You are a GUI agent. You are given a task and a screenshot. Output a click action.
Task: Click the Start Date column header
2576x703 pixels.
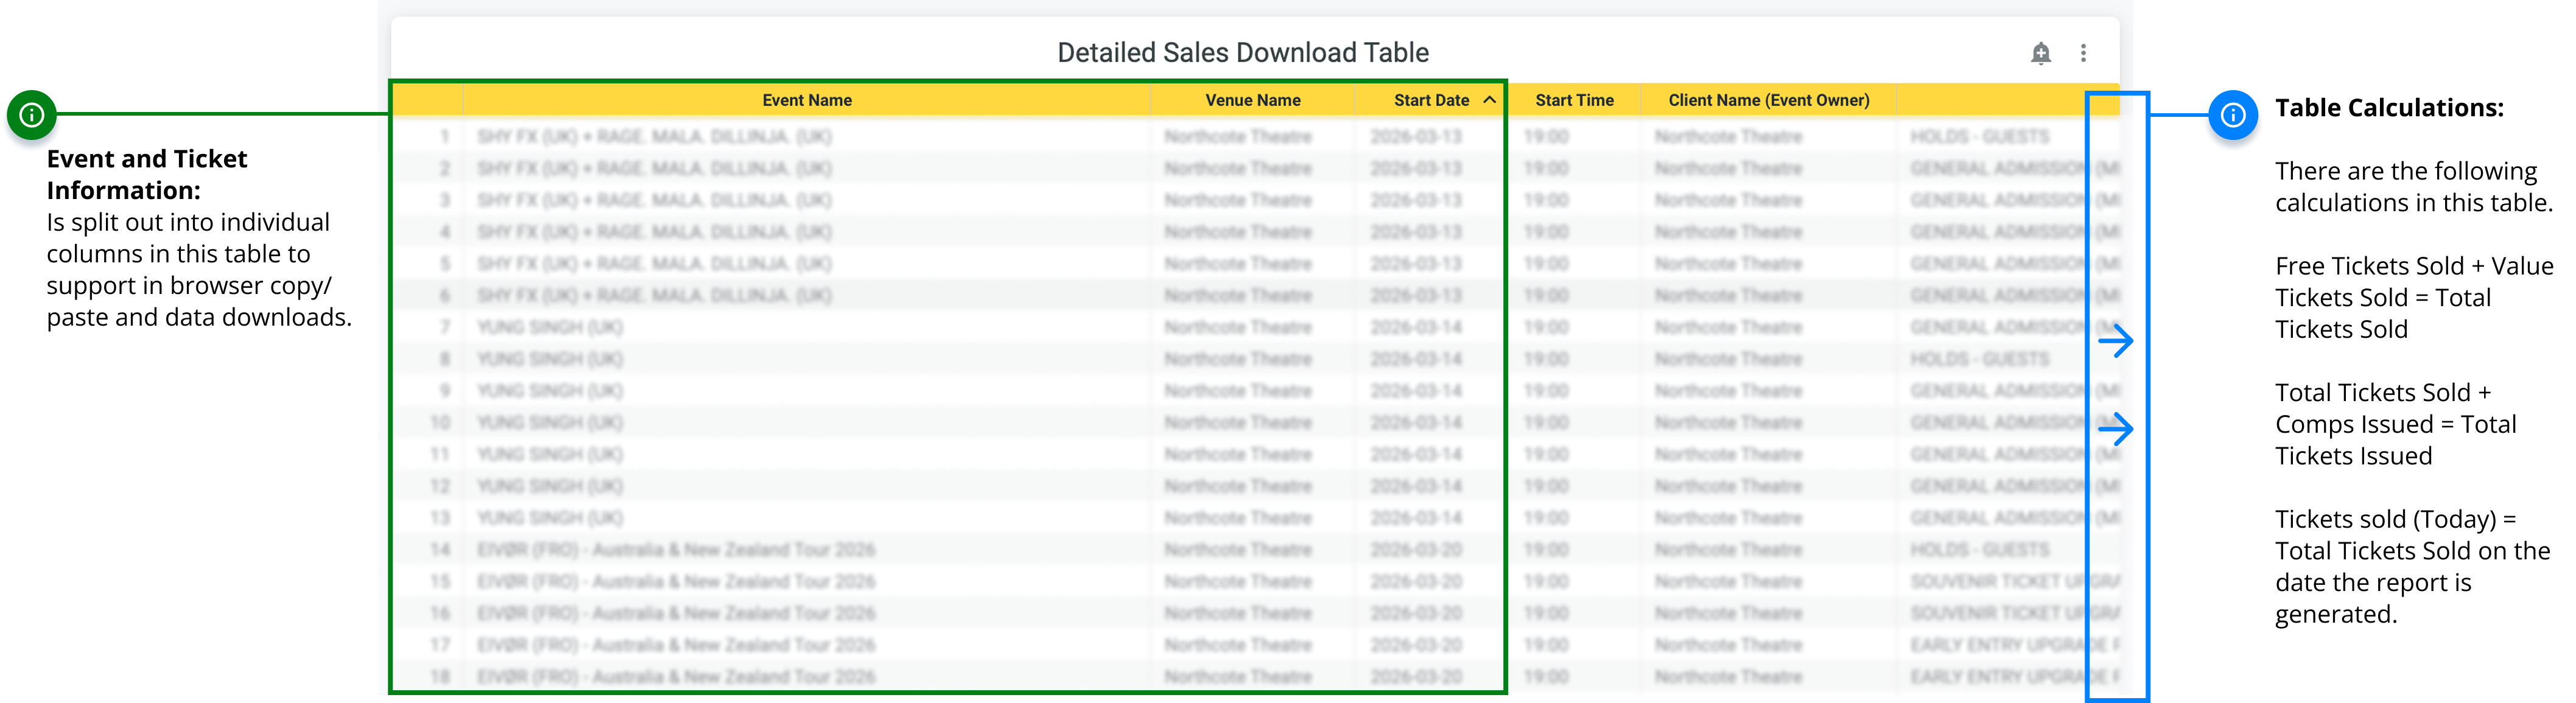point(1431,100)
